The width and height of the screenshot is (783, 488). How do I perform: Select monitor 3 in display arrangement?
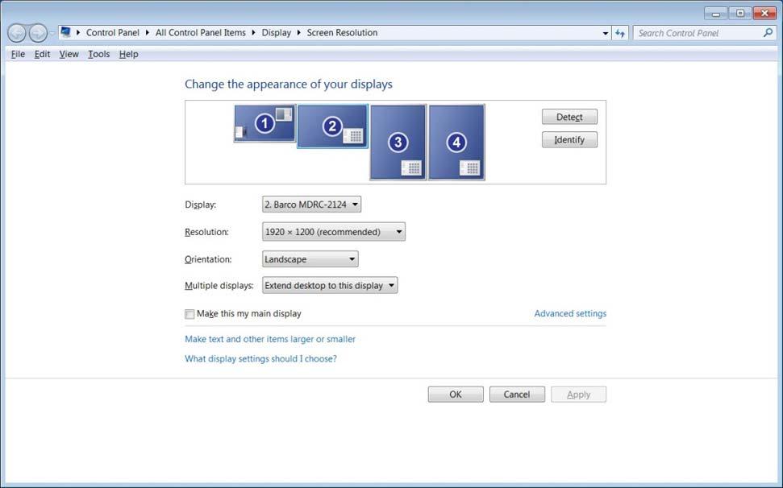pos(398,143)
